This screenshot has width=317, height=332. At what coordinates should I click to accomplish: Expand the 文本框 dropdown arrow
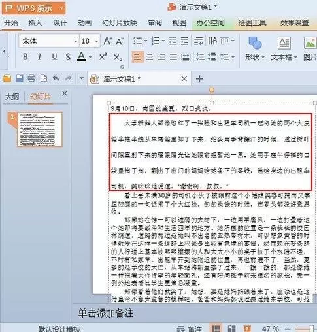[x=295, y=58]
